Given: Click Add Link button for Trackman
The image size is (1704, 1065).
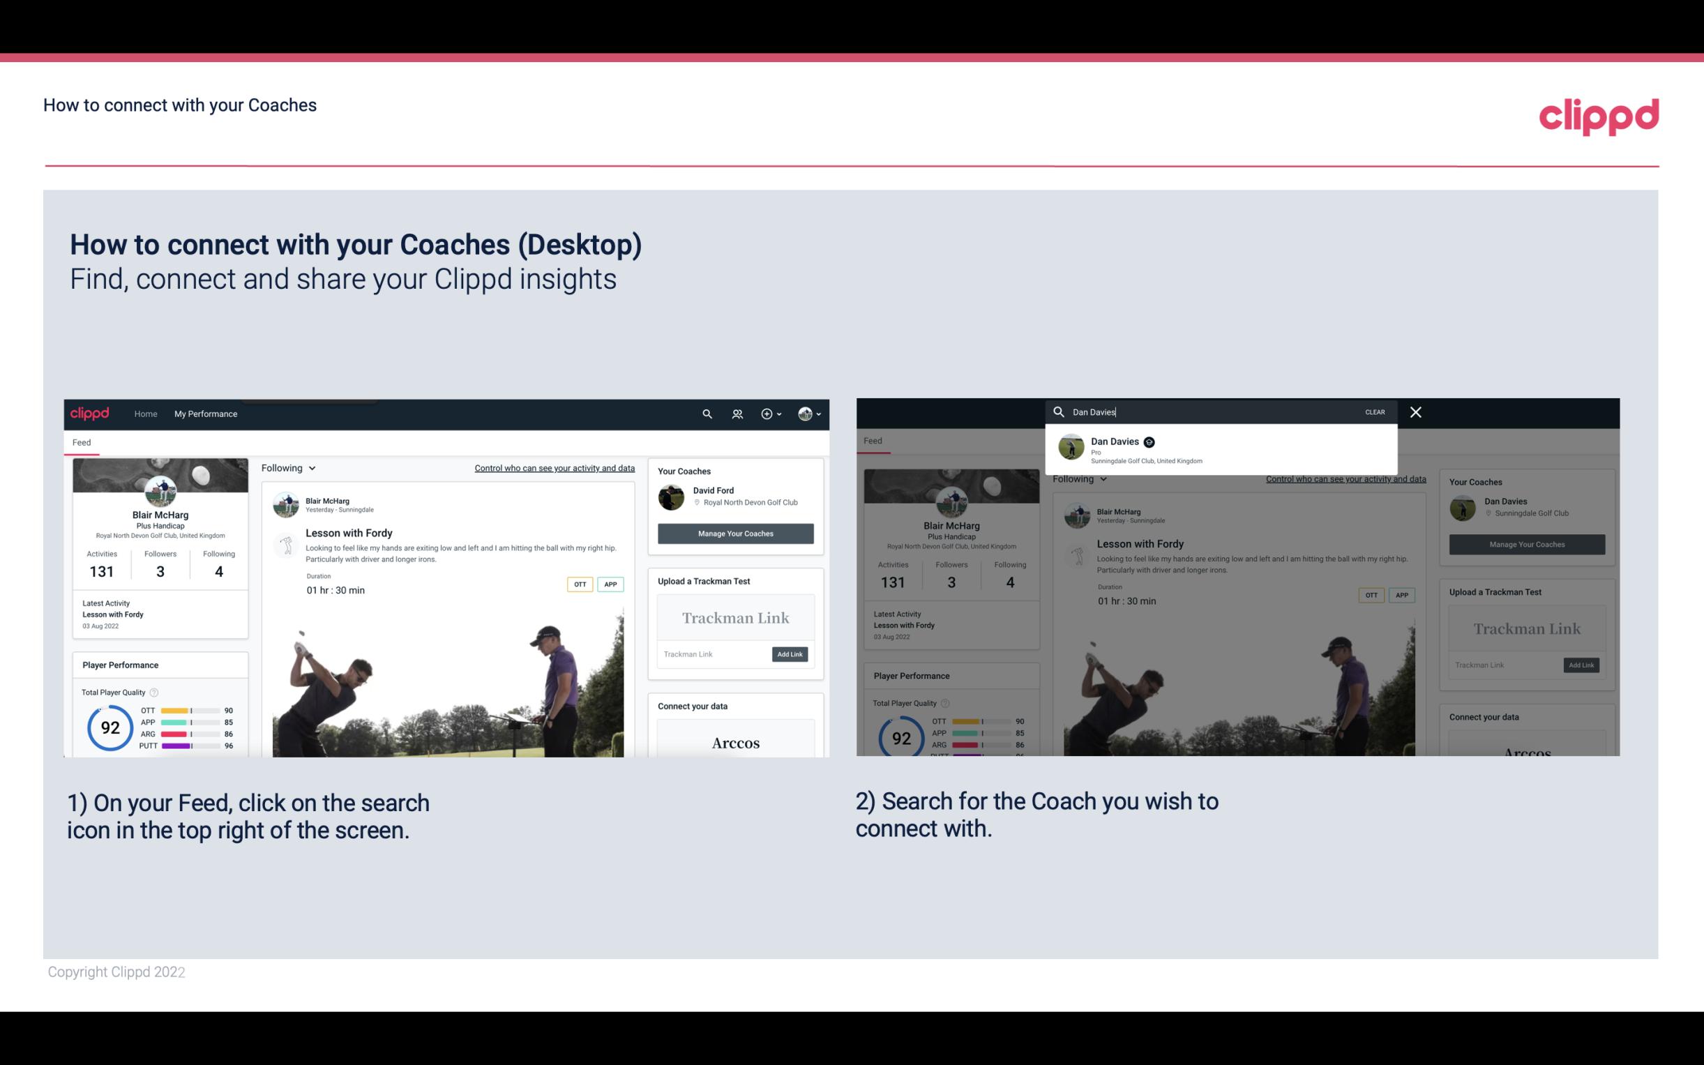Looking at the screenshot, I should point(789,651).
